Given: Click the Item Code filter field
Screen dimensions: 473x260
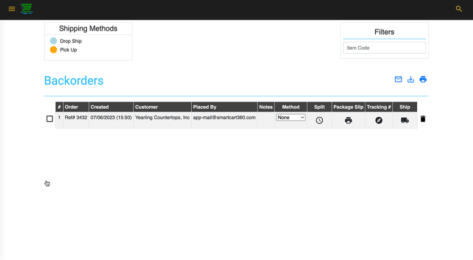Looking at the screenshot, I should click(384, 48).
